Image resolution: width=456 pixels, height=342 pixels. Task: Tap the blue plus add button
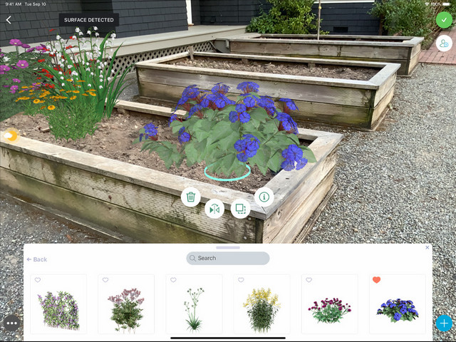(x=444, y=323)
